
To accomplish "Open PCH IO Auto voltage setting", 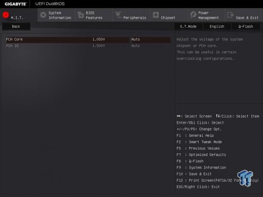I will coord(150,46).
